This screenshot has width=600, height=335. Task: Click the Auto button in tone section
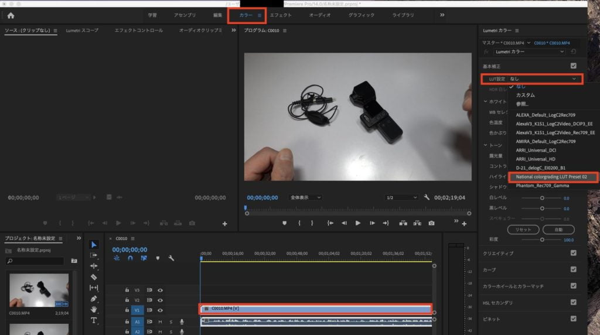click(x=558, y=230)
